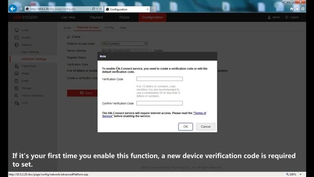This screenshot has width=314, height=177.
Task: Click the Vehicle Detection icon in sidebar
Action: 17,96
